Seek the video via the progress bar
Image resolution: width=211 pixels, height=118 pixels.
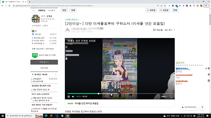tap(119, 94)
